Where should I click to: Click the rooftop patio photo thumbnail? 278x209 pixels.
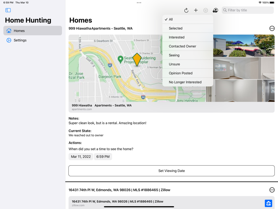pyautogui.click(x=244, y=46)
